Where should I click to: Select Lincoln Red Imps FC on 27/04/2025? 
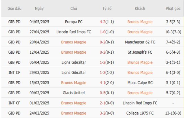74,32
